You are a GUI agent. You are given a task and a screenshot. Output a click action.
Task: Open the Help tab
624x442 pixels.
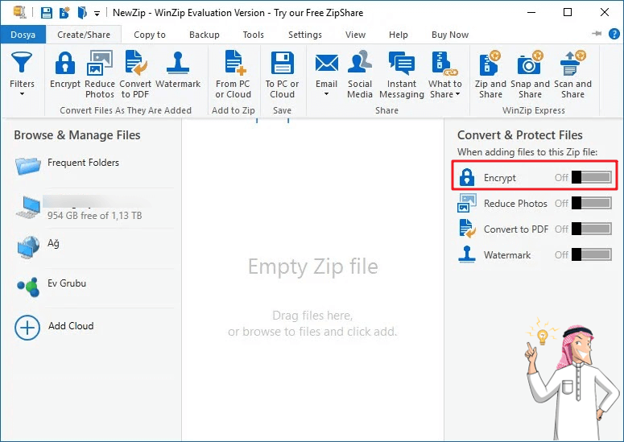pos(399,35)
